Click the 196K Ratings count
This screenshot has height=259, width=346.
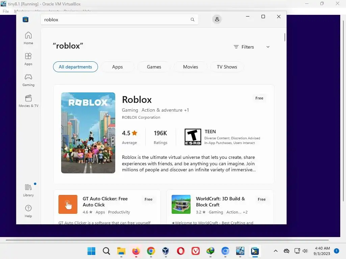160,137
